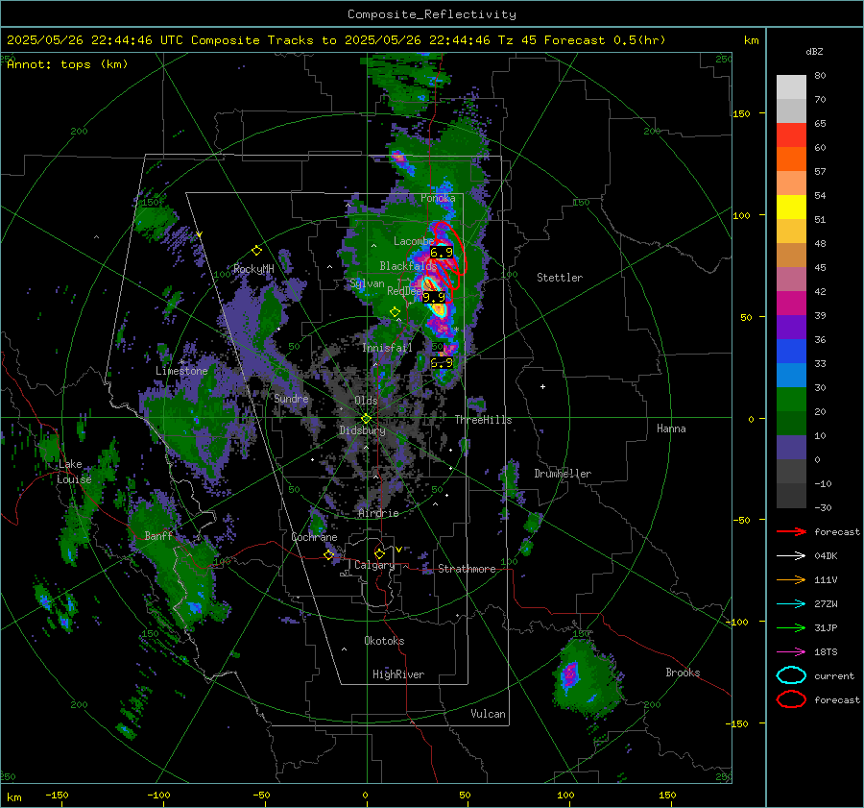This screenshot has width=864, height=808.
Task: Click the yellow diamond at the radar center near Didsbury
Action: [x=366, y=419]
